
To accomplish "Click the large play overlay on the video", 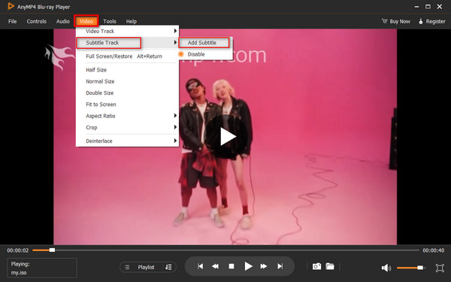I will click(x=227, y=137).
